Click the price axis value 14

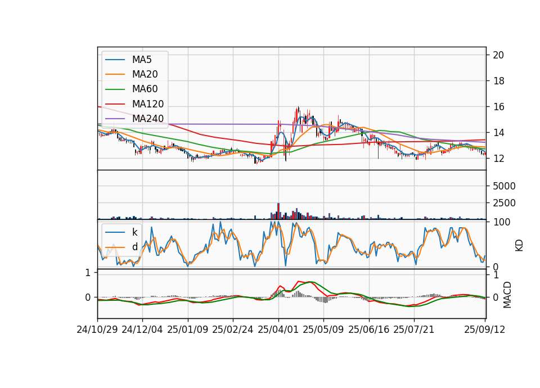point(498,133)
